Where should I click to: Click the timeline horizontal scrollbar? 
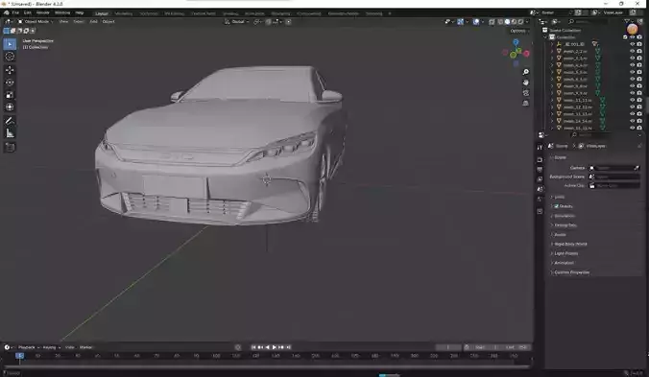(267, 366)
